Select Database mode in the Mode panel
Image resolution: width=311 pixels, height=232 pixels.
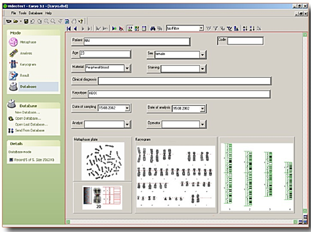pyautogui.click(x=33, y=87)
